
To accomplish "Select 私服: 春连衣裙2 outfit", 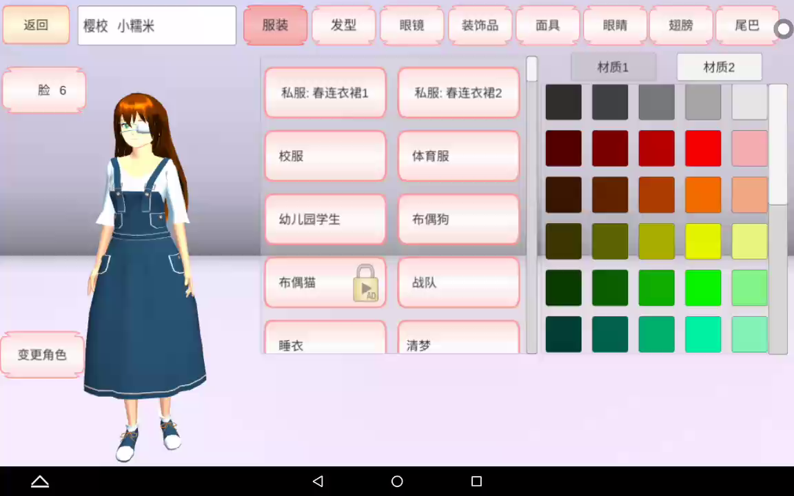I will pos(458,93).
